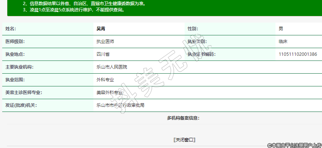Select the 临床 category value
The height and width of the screenshot is (148, 322).
pyautogui.click(x=283, y=42)
